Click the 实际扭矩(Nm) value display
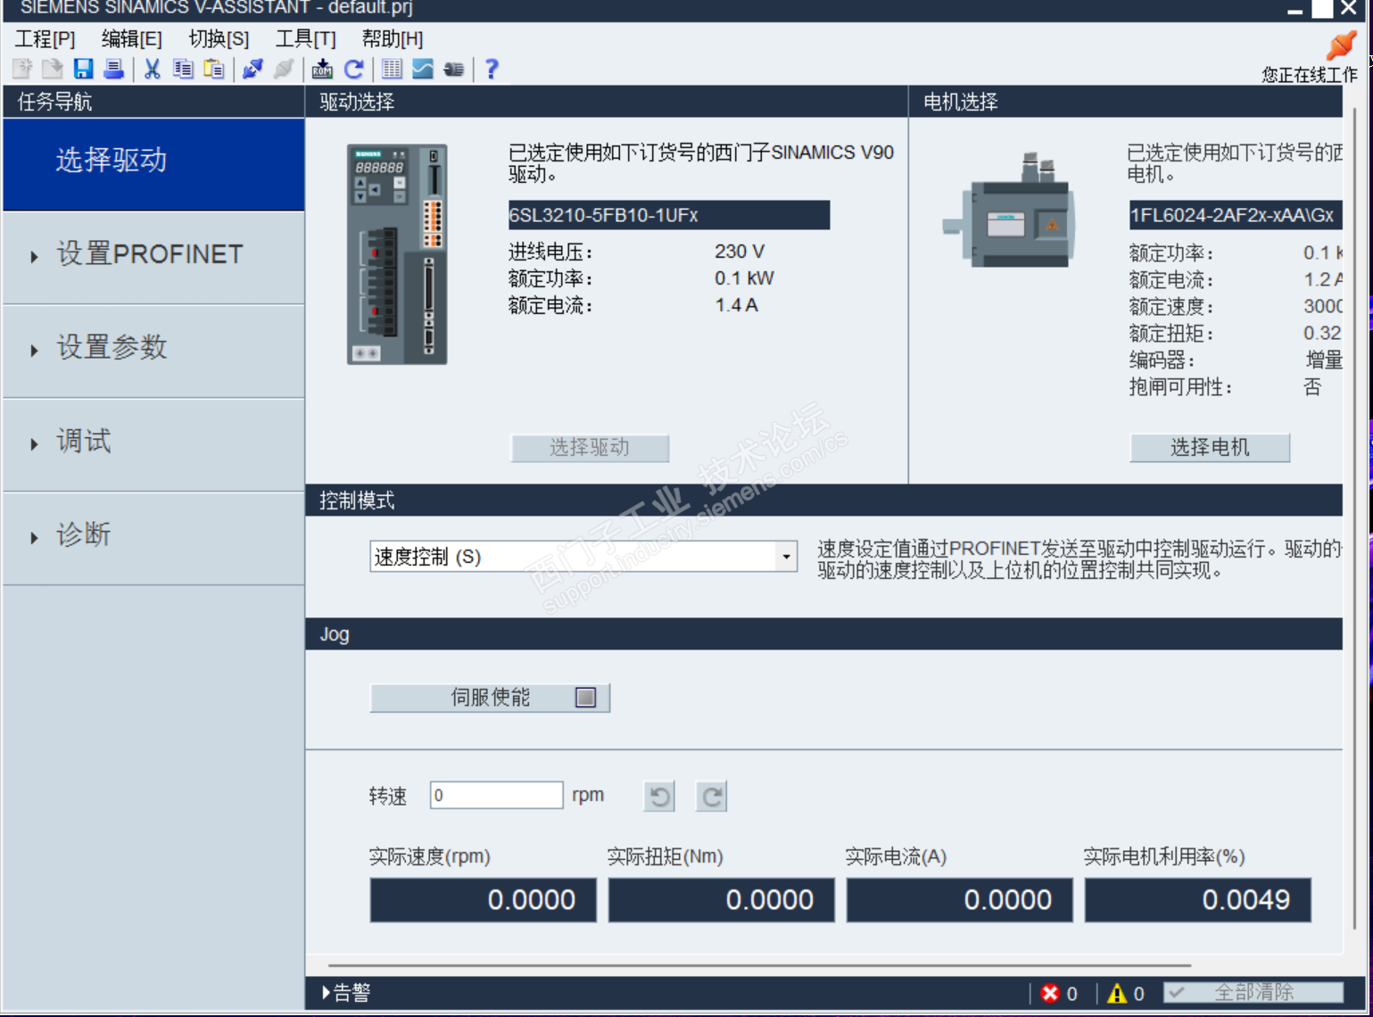 coord(722,900)
